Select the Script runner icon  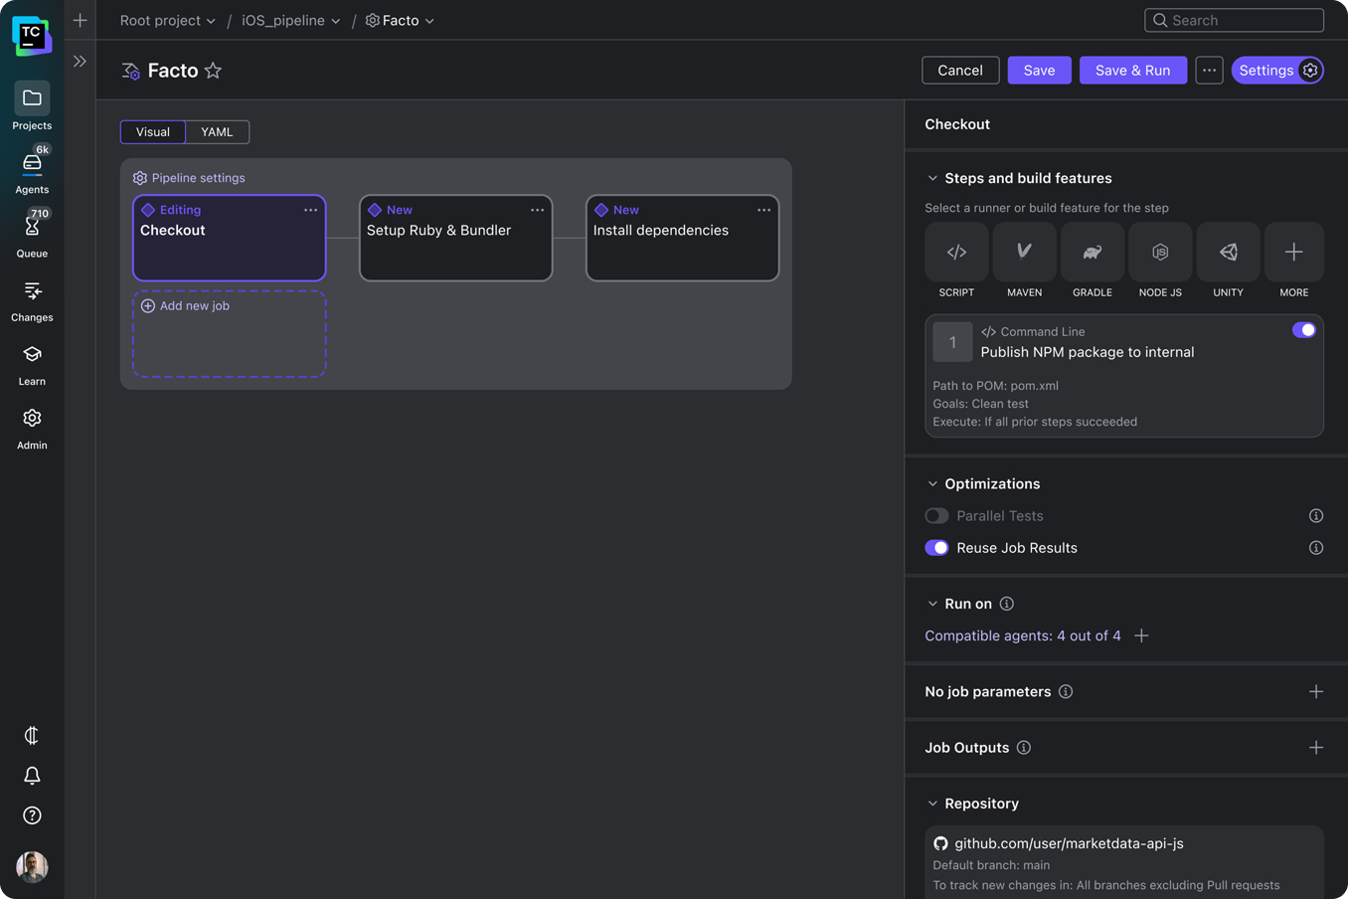(x=956, y=253)
